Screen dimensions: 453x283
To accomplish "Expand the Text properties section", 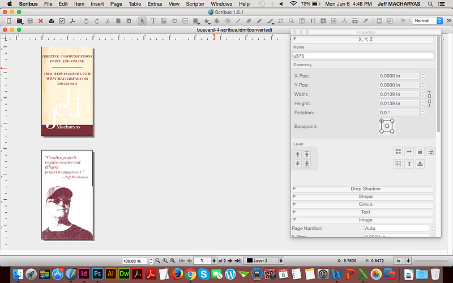I will pos(365,212).
